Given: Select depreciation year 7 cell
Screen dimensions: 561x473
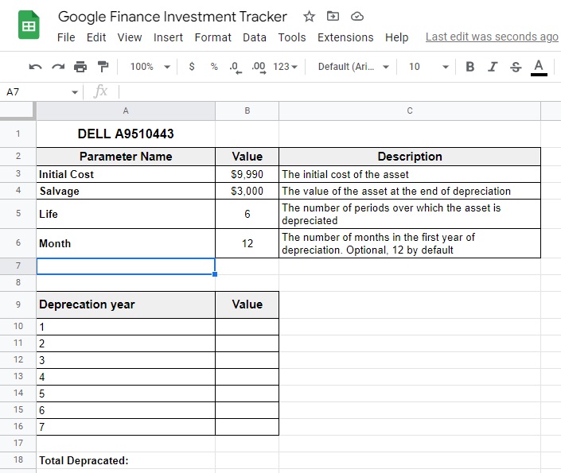Looking at the screenshot, I should click(x=126, y=427).
